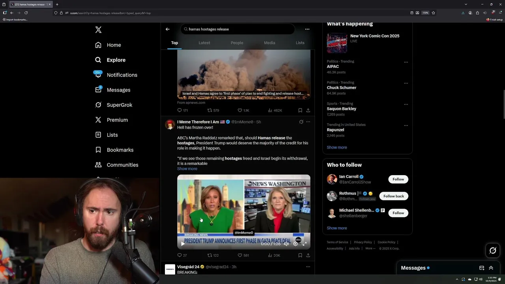Image resolution: width=505 pixels, height=284 pixels.
Task: Open Terms of Service link
Action: coord(337,242)
